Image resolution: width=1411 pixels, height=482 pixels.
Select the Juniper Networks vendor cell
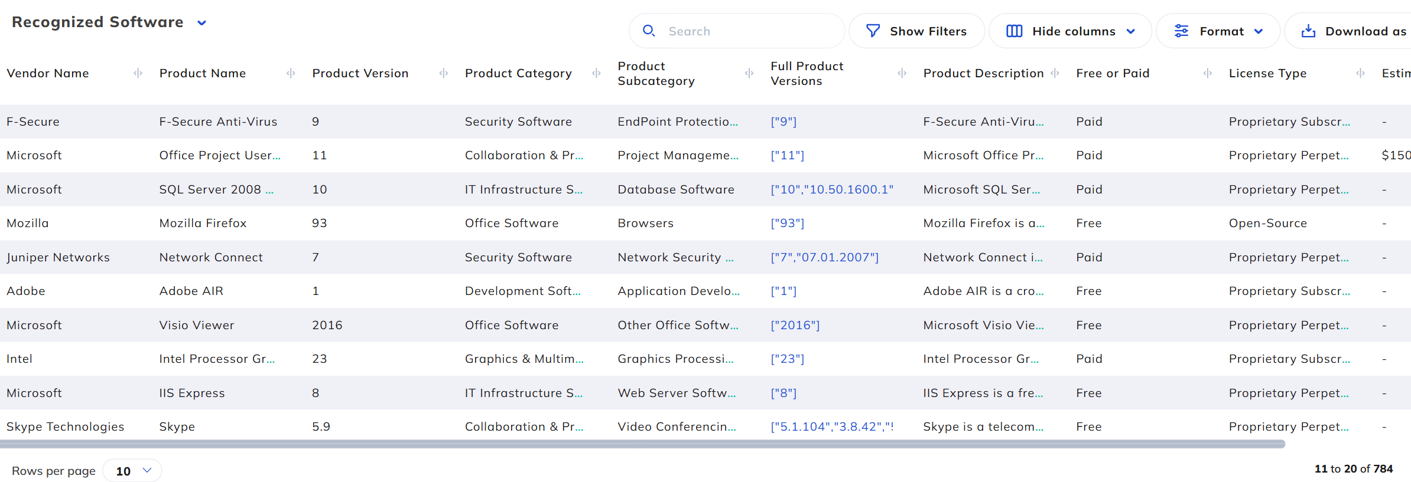coord(58,257)
